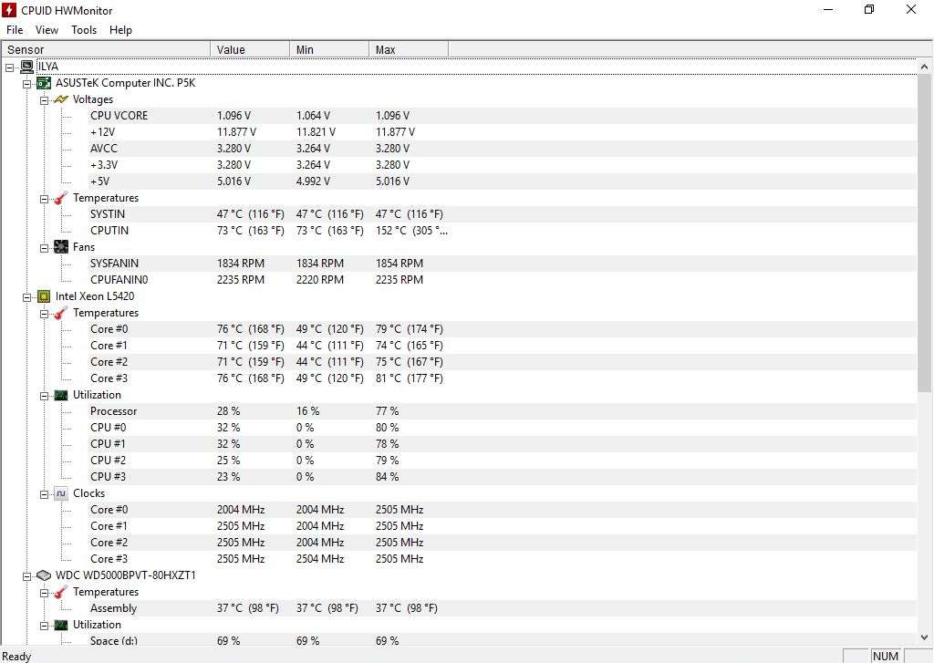
Task: Click the Max column header
Action: pyautogui.click(x=408, y=49)
